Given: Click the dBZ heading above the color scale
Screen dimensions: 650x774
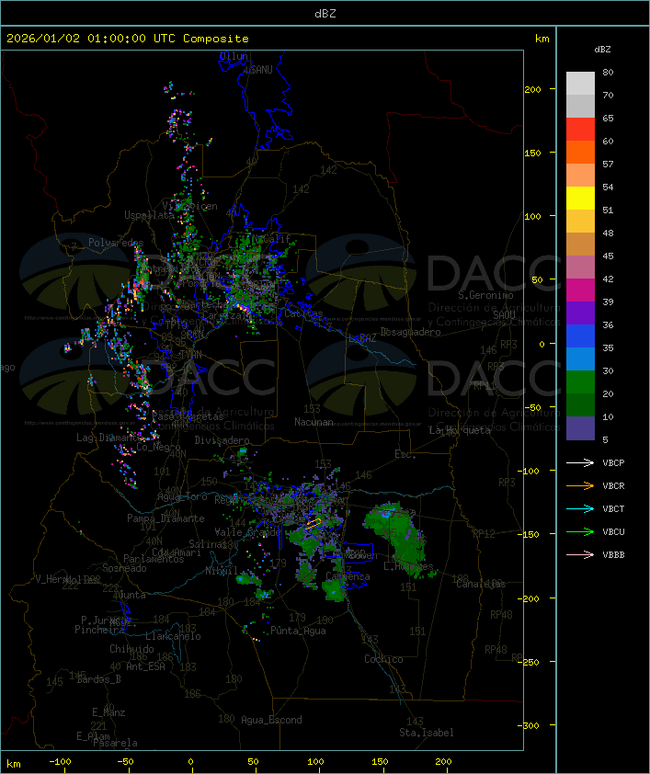Looking at the screenshot, I should coord(602,50).
